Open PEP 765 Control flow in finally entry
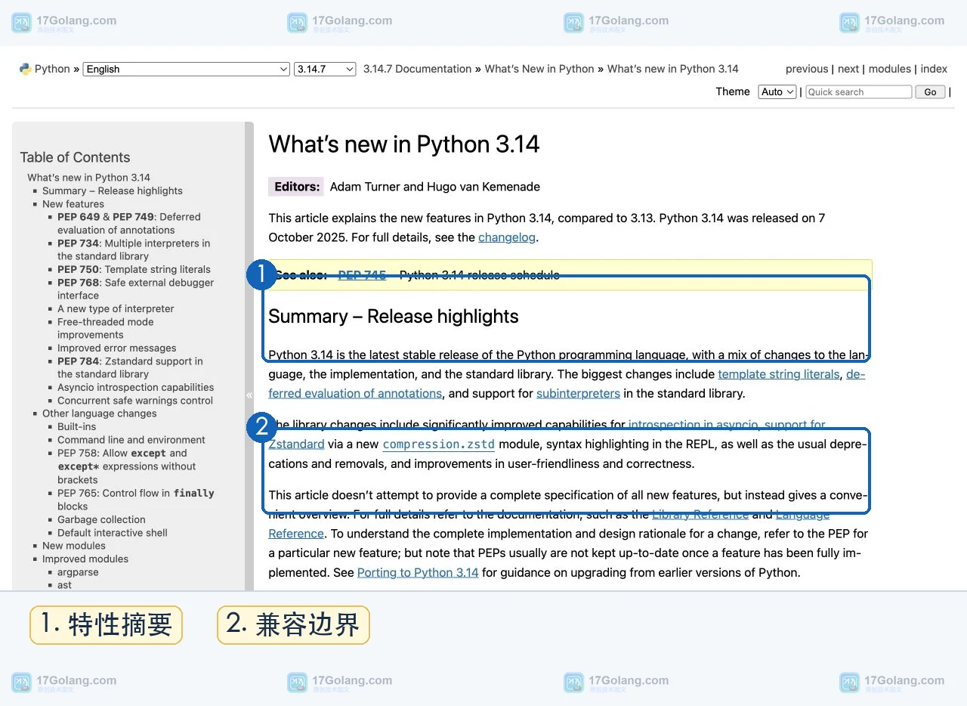Image resolution: width=967 pixels, height=706 pixels. point(136,500)
